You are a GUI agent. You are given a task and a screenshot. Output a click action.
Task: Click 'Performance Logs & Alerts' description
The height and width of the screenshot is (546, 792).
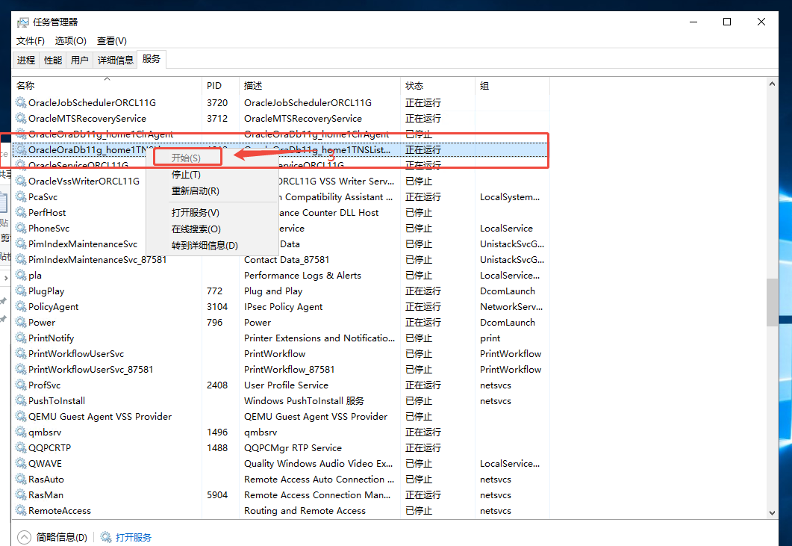pos(302,276)
